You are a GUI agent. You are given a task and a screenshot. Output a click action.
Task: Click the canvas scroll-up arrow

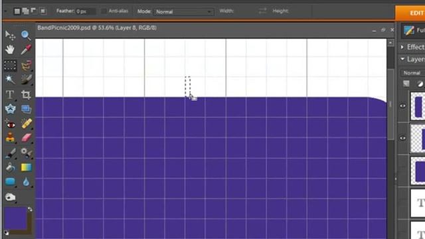[390, 42]
